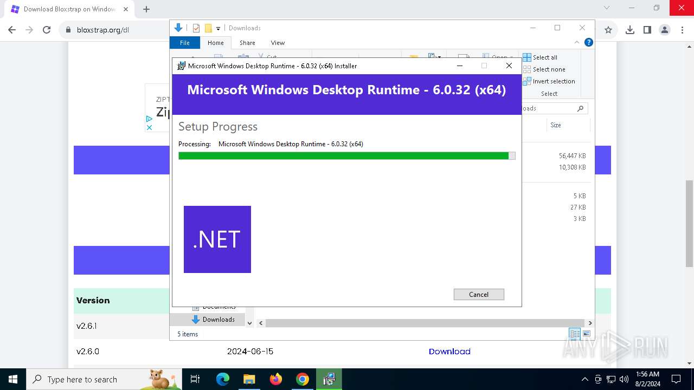Switch Explorer to large icons view
This screenshot has width=694, height=390.
click(x=586, y=334)
